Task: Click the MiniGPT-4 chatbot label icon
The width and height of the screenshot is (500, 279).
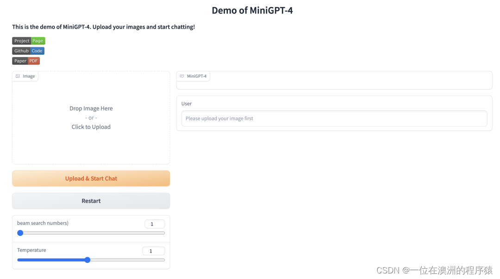Action: point(182,76)
